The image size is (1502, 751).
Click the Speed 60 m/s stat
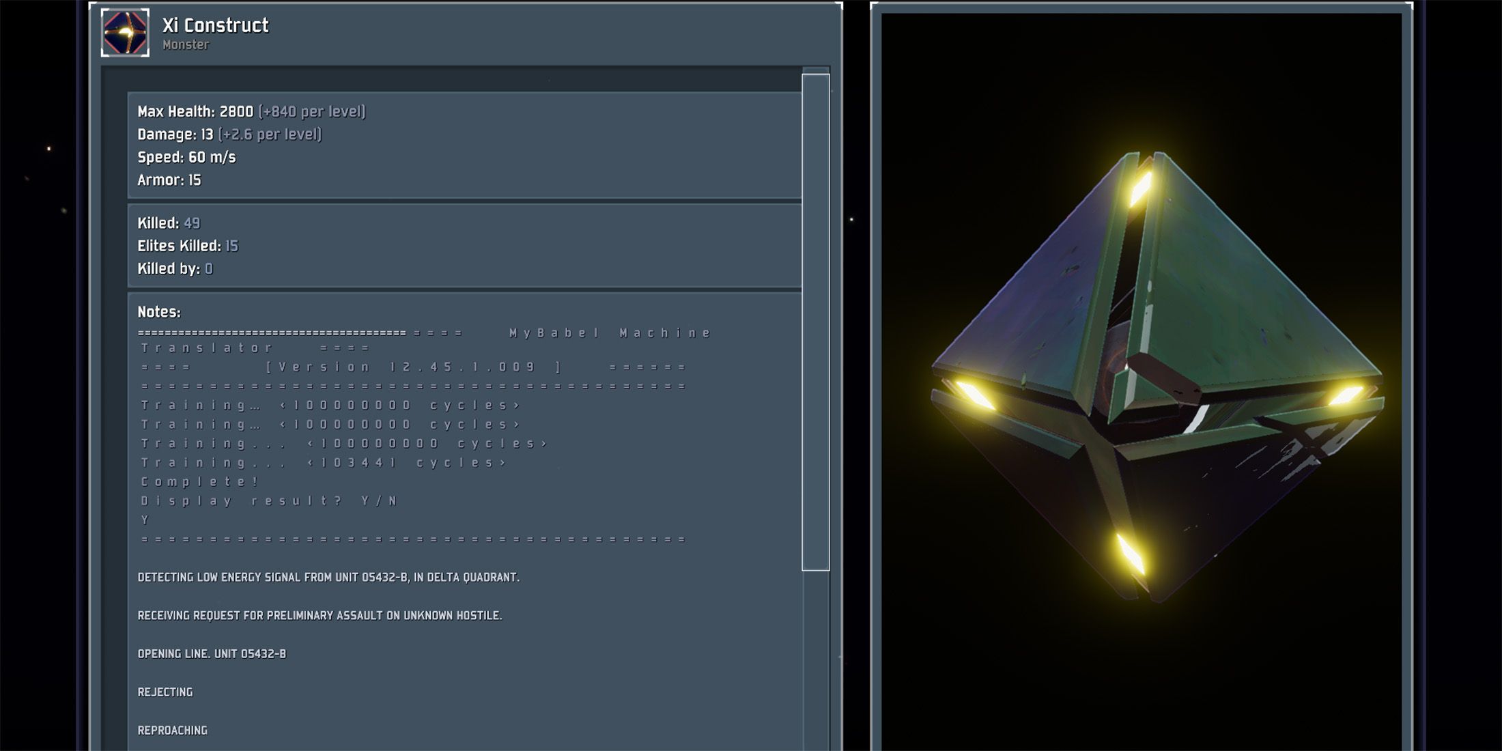click(x=186, y=157)
